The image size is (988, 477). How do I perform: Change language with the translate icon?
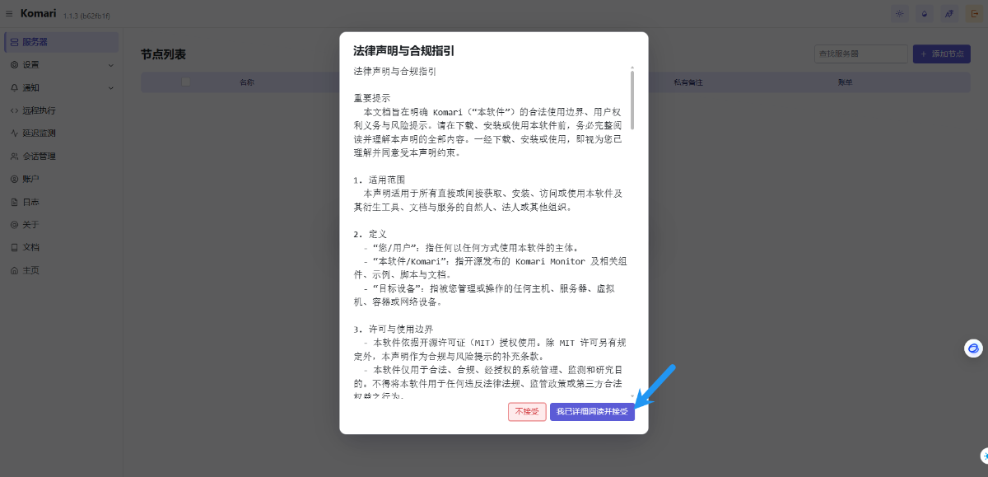click(949, 14)
